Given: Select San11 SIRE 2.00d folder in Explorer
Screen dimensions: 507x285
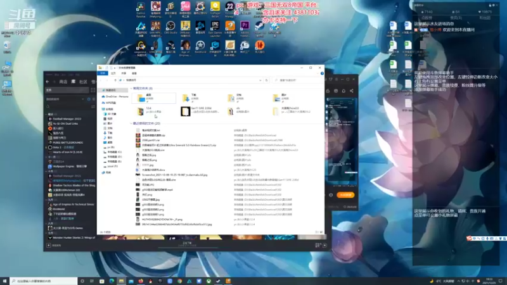Looking at the screenshot, I should [x=199, y=111].
